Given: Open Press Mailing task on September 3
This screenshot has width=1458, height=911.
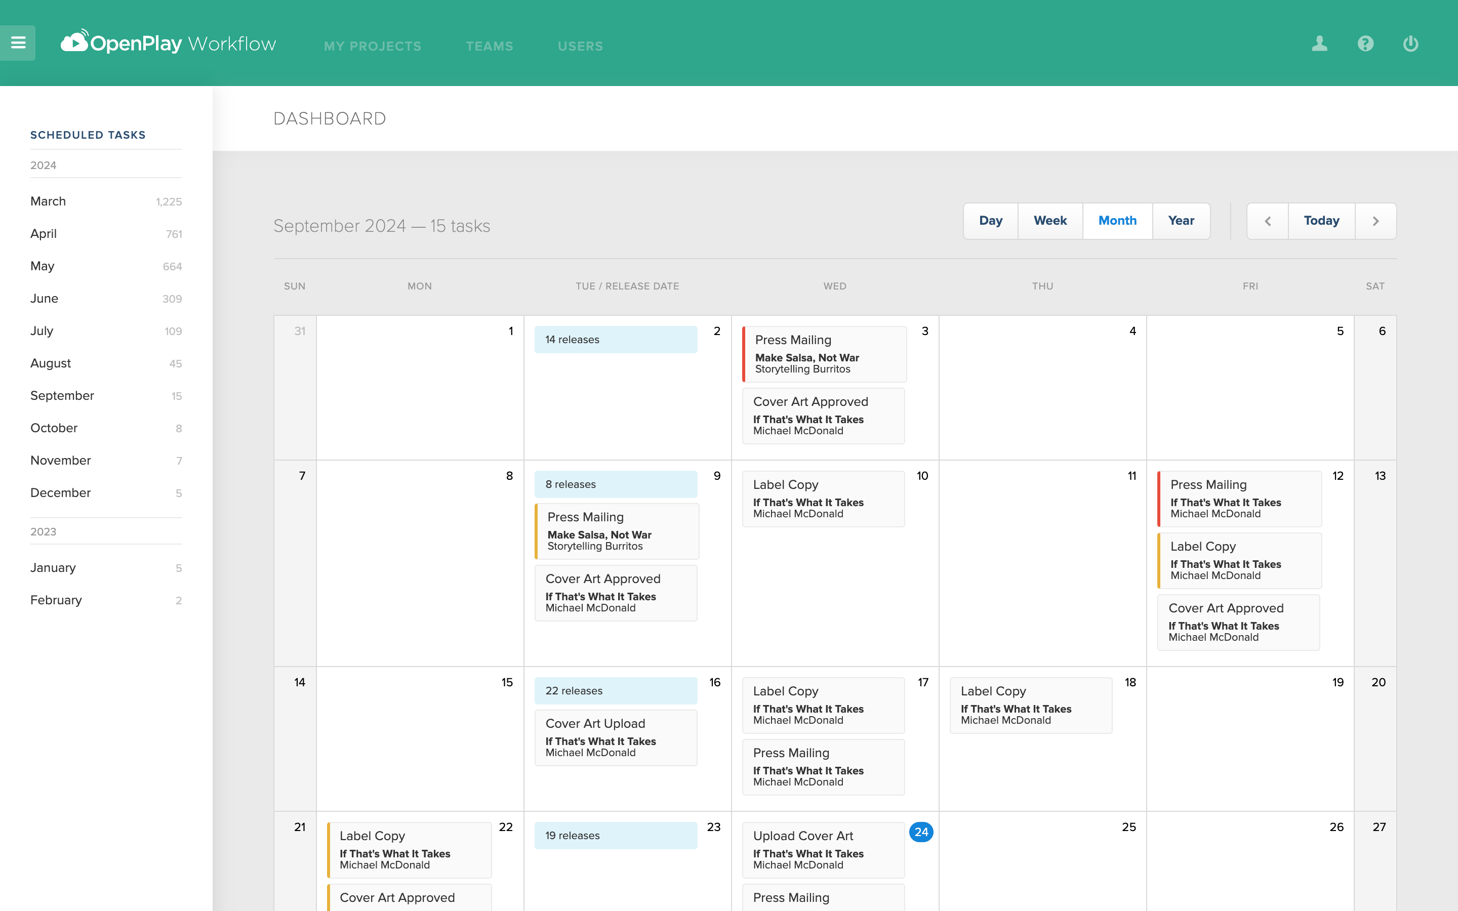Looking at the screenshot, I should click(x=824, y=354).
